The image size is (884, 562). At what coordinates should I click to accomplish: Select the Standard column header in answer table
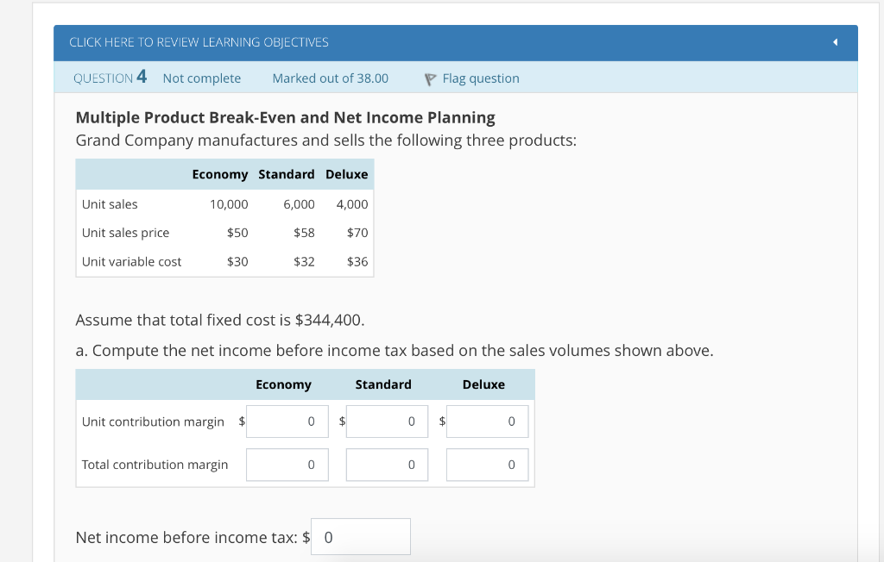pyautogui.click(x=383, y=384)
